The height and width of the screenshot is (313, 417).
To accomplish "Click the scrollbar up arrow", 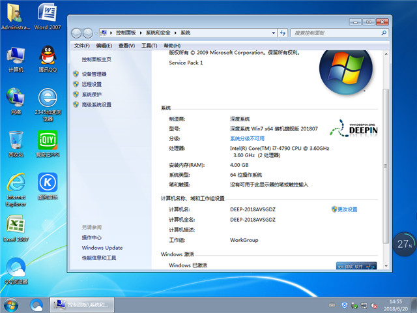I will click(386, 54).
